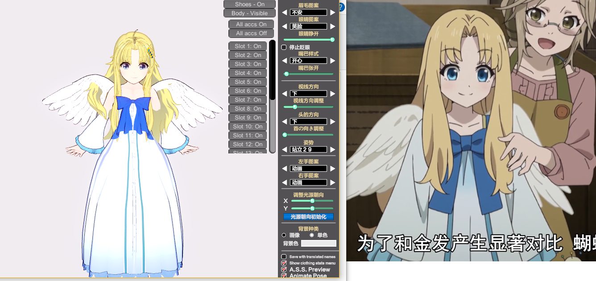Click the 首の向き調整 slider
596x281 pixels.
(309, 135)
